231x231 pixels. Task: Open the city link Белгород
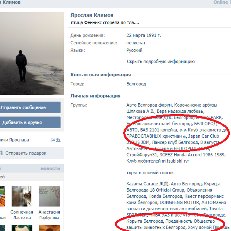136,84
